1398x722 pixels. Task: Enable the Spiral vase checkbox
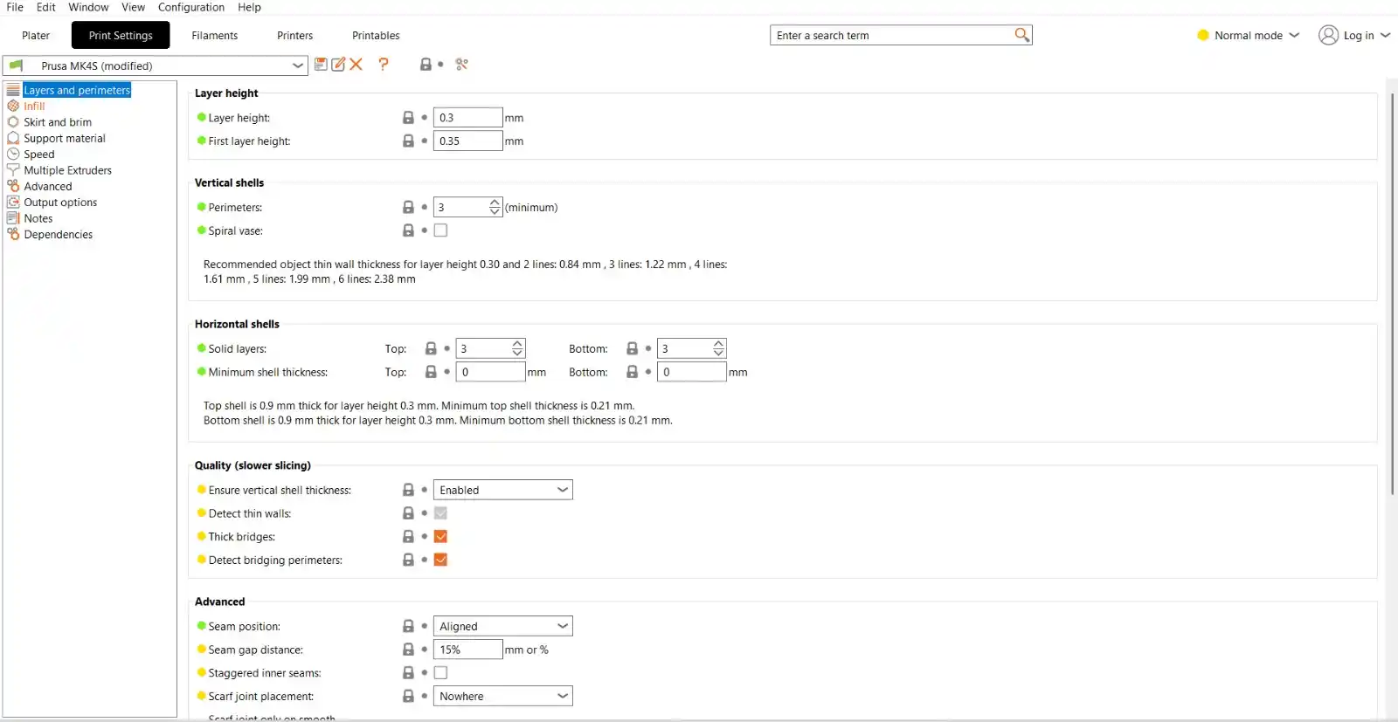pyautogui.click(x=440, y=230)
